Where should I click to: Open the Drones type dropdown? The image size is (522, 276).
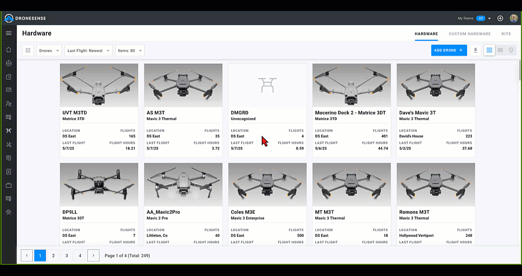coord(49,51)
